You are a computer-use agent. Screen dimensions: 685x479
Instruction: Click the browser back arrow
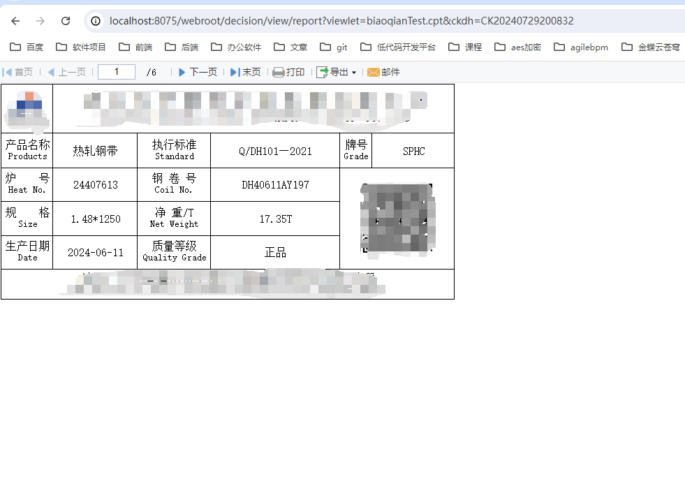tap(16, 21)
